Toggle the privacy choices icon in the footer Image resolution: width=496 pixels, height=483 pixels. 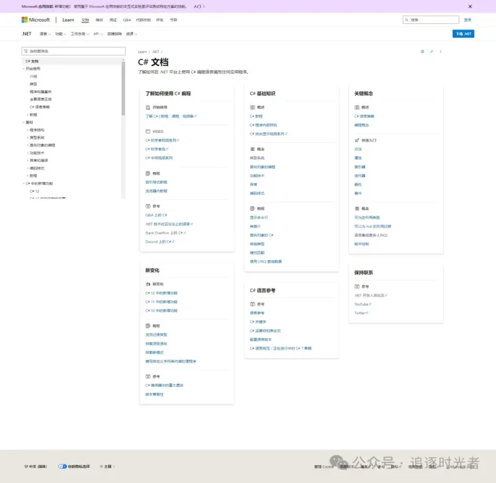(63, 466)
